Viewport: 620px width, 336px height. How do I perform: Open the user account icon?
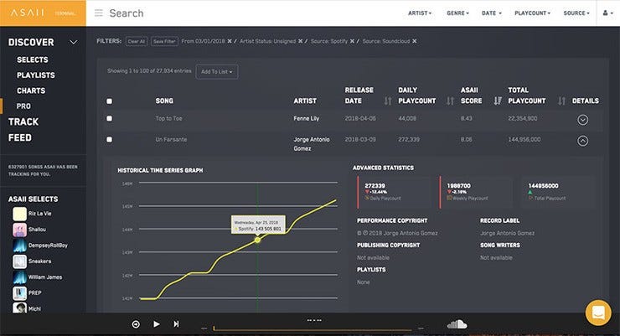click(x=608, y=13)
